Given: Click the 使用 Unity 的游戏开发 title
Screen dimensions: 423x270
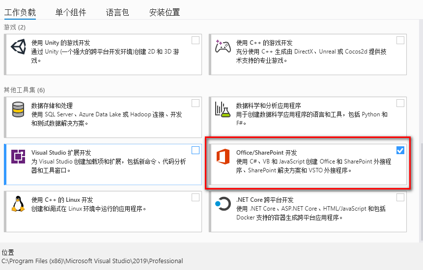Looking at the screenshot, I should click(61, 43).
